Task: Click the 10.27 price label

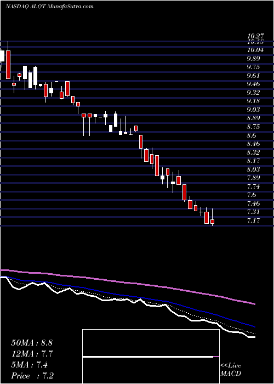Action: 256,37
